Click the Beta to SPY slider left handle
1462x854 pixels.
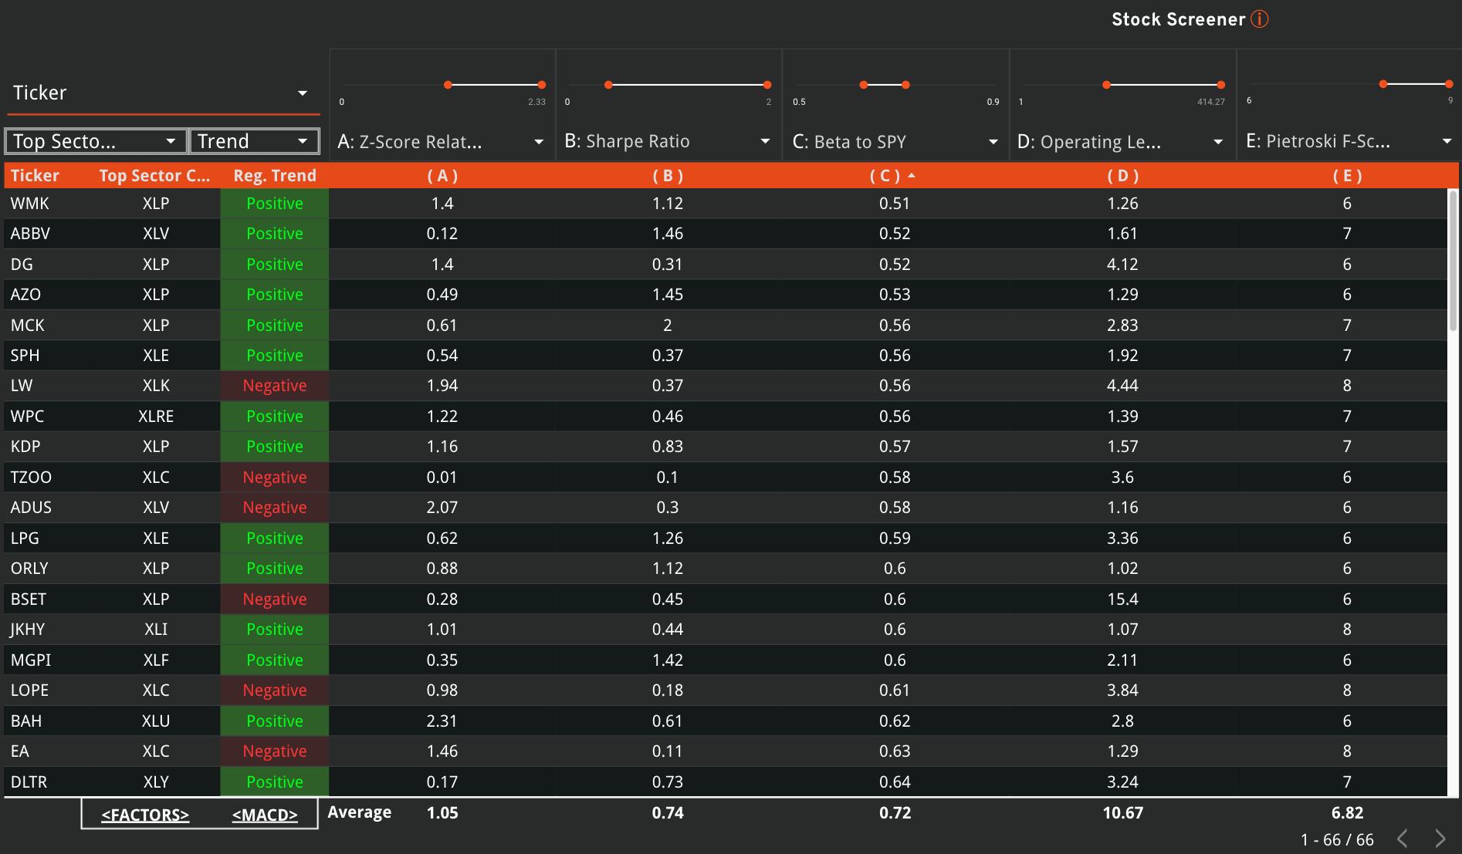coord(863,85)
